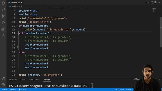
Task: Split the editor right
Action: 155,2
